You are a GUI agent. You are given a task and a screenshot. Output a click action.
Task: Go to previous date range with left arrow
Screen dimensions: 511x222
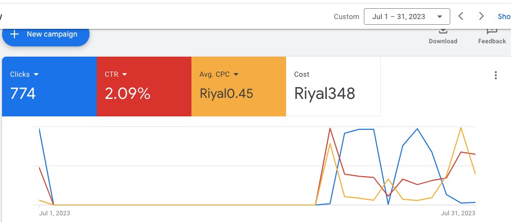461,16
